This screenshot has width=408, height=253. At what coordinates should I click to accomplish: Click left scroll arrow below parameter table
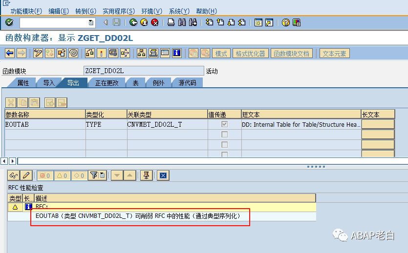click(4, 161)
